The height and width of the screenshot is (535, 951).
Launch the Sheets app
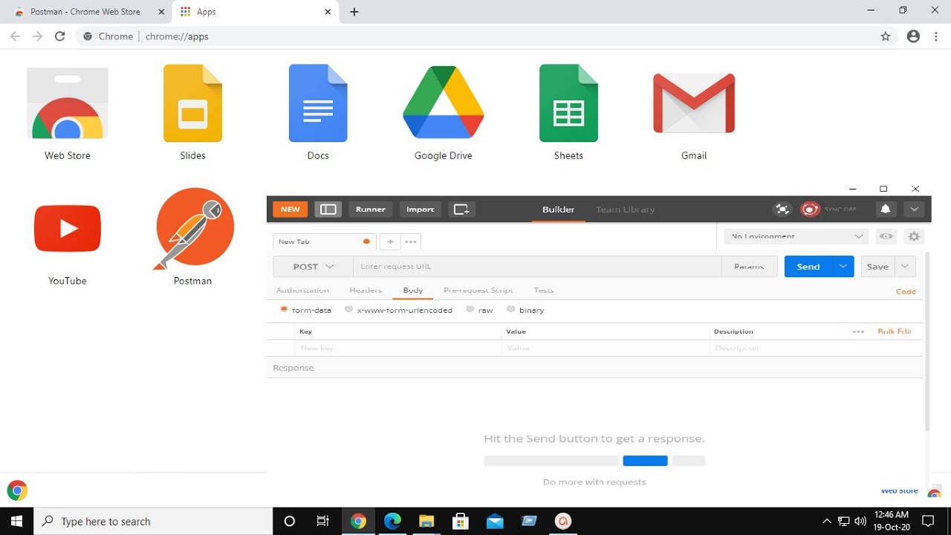(568, 104)
